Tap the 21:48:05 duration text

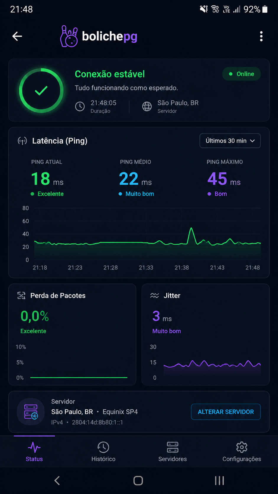[x=103, y=103]
